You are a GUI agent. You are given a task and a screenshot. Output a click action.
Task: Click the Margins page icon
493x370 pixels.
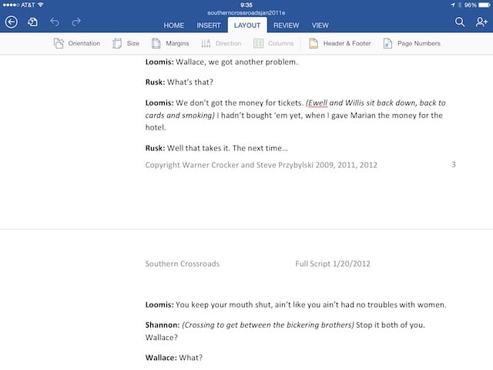pos(156,43)
